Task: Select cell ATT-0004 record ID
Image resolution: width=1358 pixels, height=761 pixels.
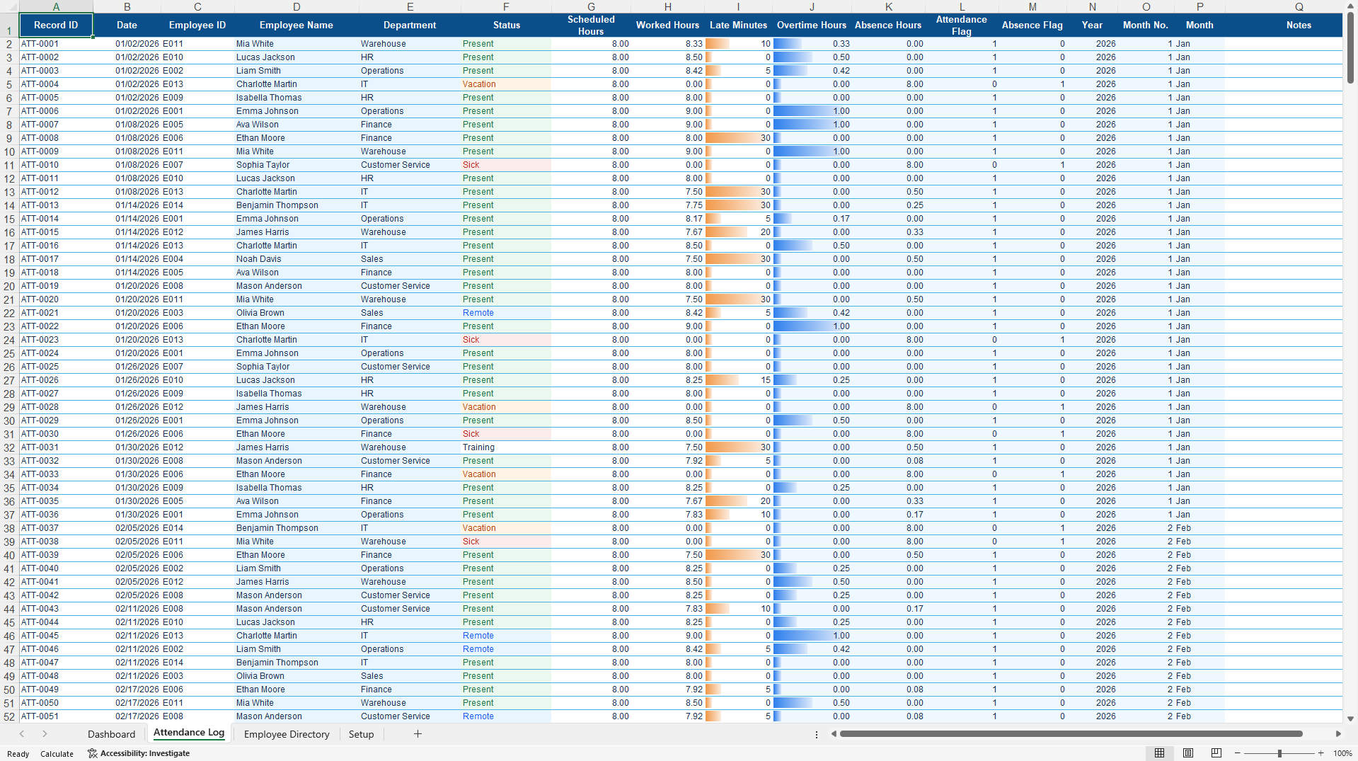Action: point(56,84)
